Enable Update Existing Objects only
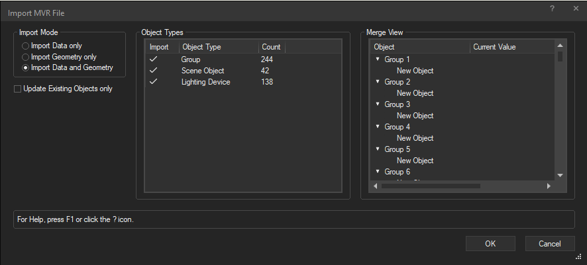This screenshot has height=265, width=587. coord(18,89)
